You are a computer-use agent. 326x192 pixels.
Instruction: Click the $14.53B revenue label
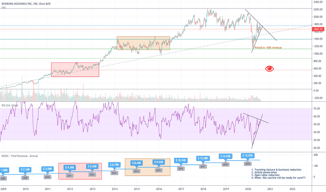(225, 156)
